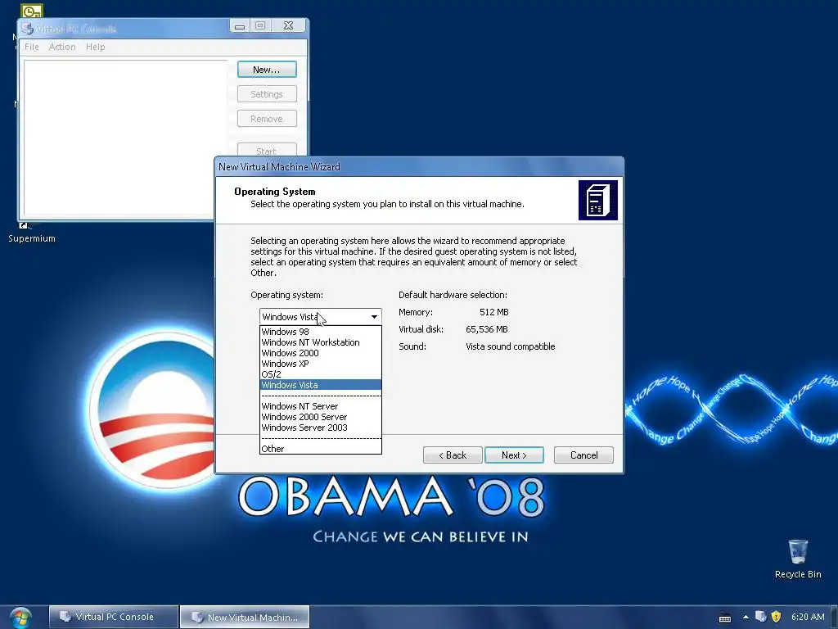Select Windows 98 from the dropdown list
Viewport: 838px width, 629px height.
pyautogui.click(x=321, y=332)
